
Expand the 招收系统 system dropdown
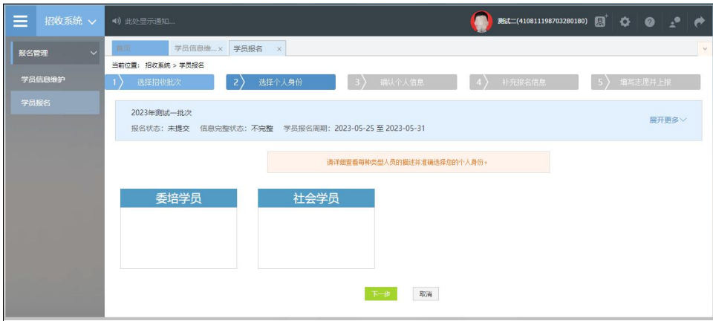pyautogui.click(x=70, y=22)
